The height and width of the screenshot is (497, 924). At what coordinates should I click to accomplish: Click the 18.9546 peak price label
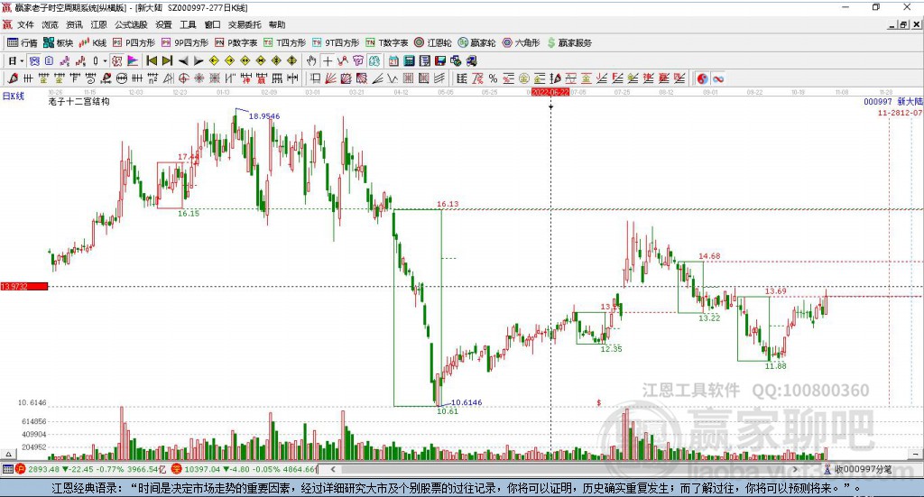[264, 116]
